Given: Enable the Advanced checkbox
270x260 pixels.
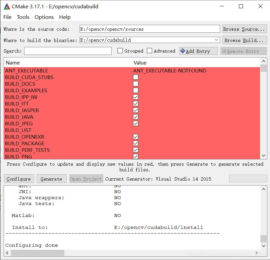Looking at the screenshot, I should click(x=150, y=51).
